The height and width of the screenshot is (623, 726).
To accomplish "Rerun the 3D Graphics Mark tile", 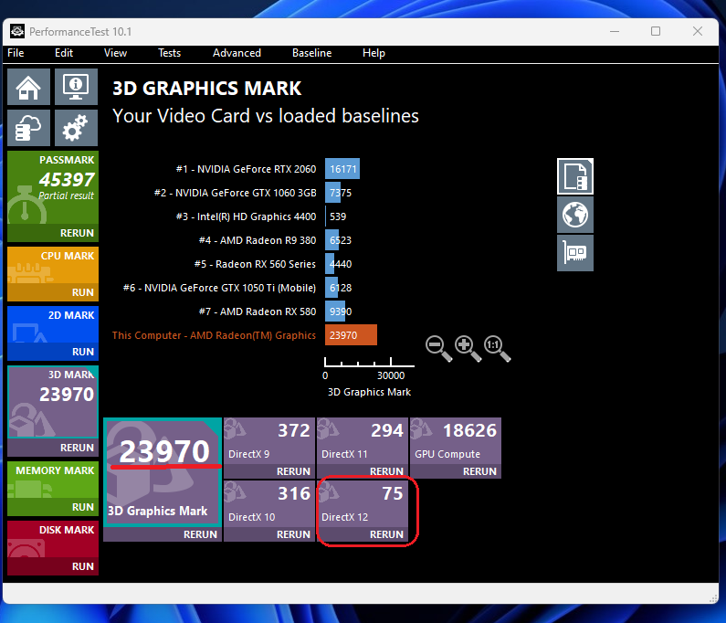I will coord(163,534).
